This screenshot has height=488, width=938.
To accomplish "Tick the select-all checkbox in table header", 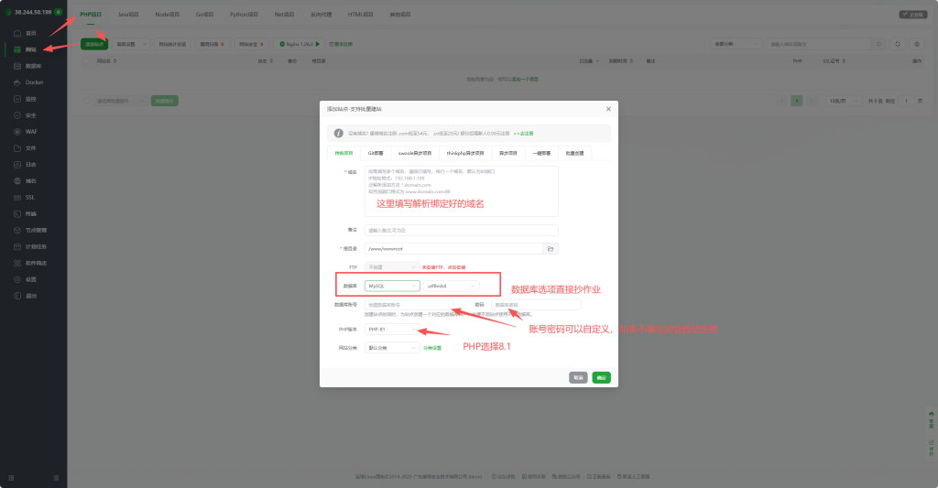I will click(x=88, y=61).
